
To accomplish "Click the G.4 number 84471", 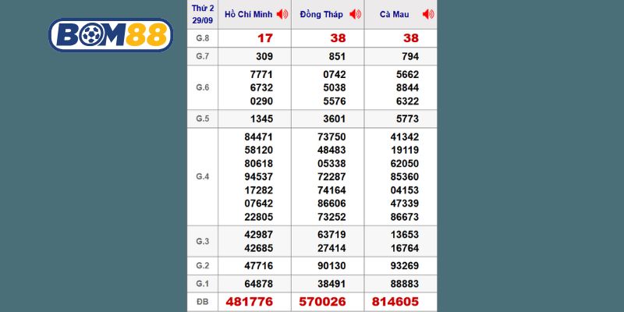I will click(x=259, y=137).
